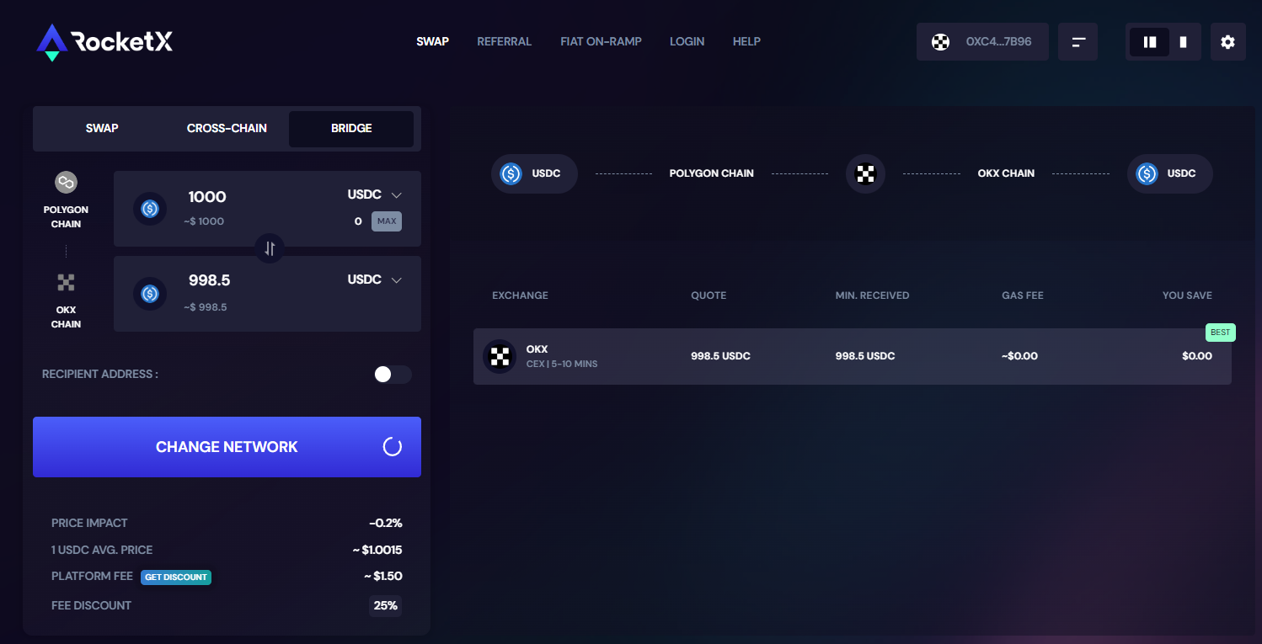
Task: Click destination USDC pill in route diagram
Action: 1170,173
